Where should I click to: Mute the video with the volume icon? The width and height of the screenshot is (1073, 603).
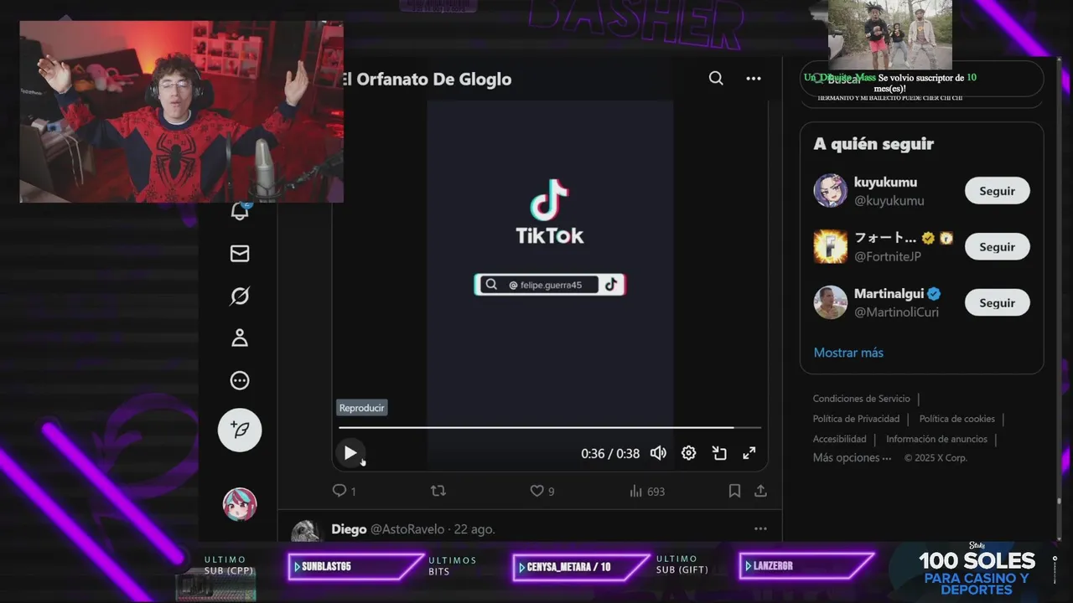[x=658, y=453]
